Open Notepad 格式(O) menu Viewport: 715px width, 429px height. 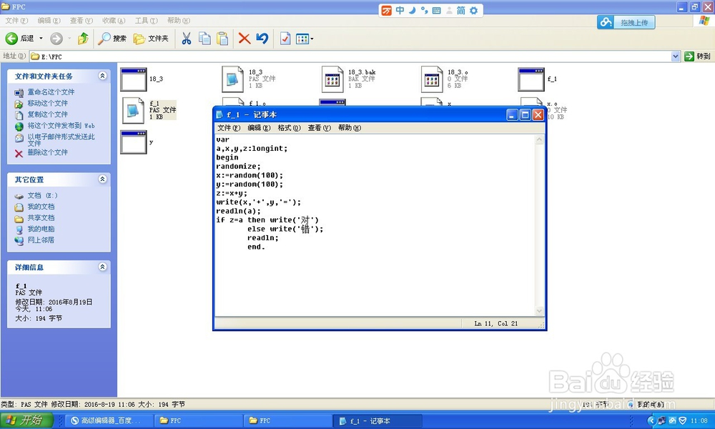pyautogui.click(x=289, y=128)
